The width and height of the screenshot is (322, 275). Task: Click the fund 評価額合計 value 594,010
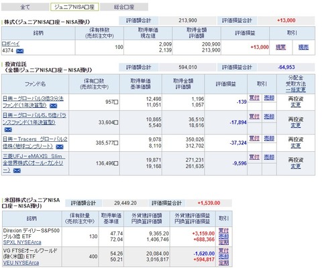[188, 67]
